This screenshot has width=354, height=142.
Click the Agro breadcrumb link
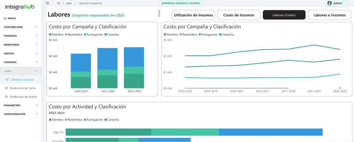pos(69,3)
